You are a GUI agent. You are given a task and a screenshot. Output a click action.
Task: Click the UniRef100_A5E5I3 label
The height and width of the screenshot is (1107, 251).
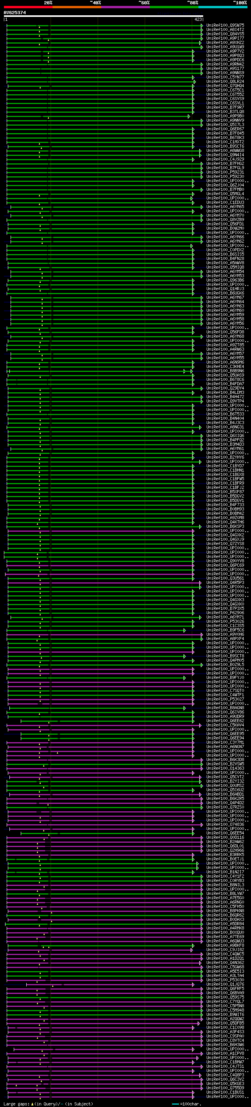coord(225,971)
